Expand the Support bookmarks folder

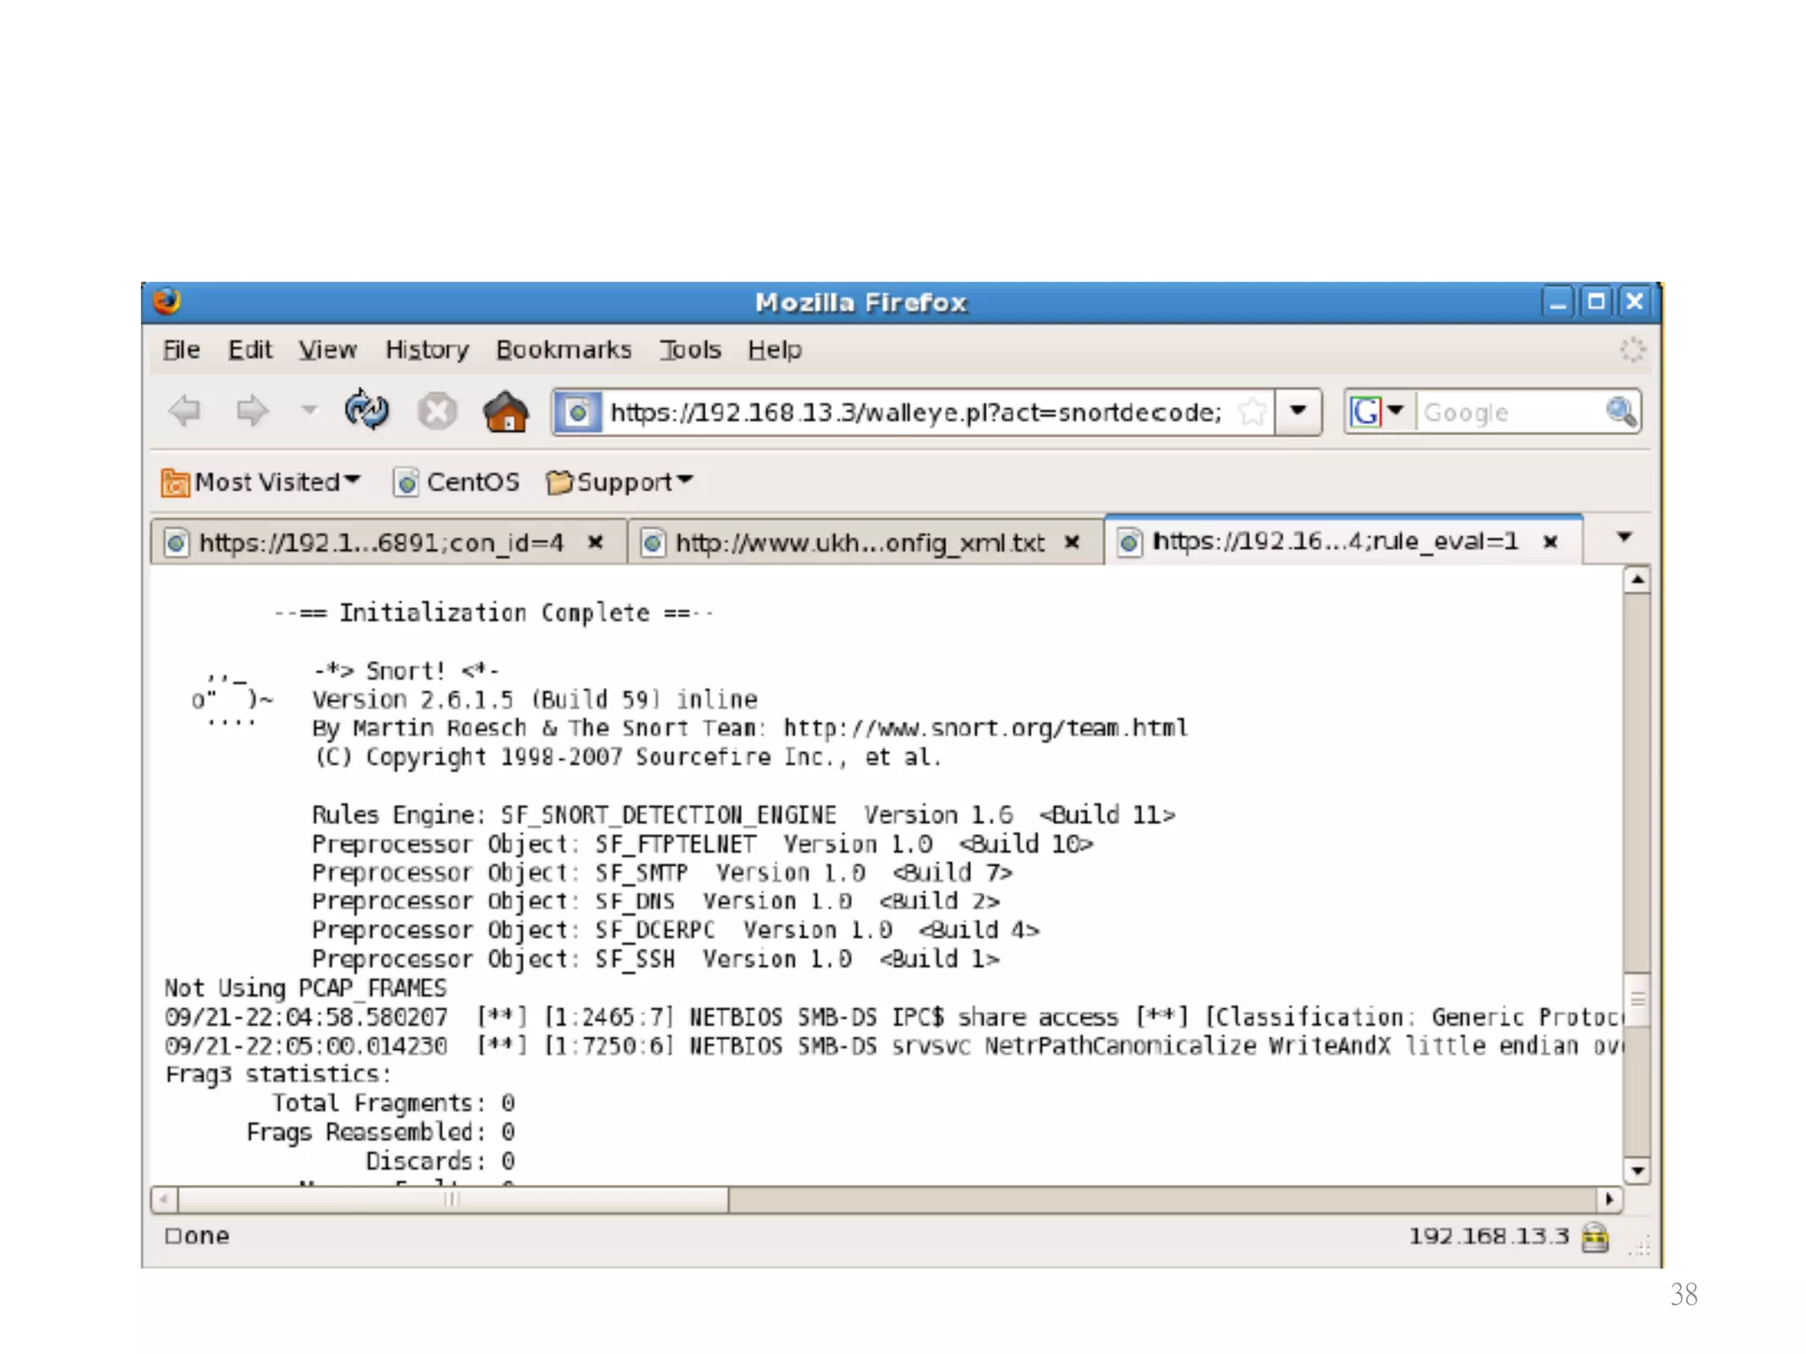620,482
